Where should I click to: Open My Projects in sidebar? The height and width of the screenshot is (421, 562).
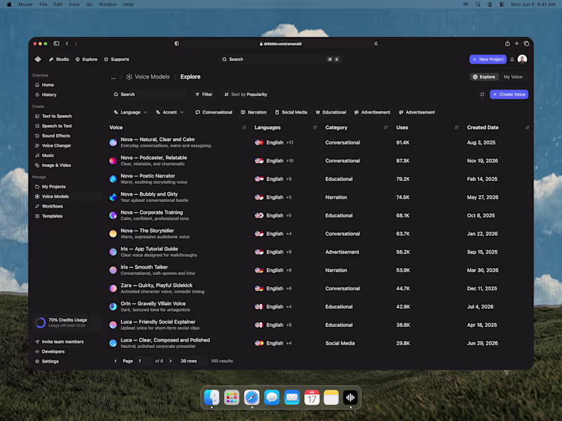click(x=50, y=187)
